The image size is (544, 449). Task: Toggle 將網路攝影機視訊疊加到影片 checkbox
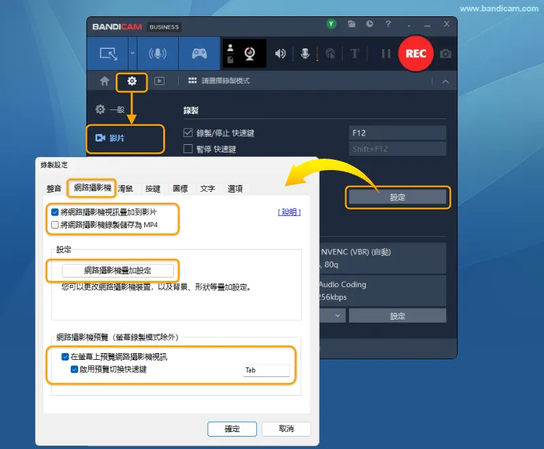[55, 212]
